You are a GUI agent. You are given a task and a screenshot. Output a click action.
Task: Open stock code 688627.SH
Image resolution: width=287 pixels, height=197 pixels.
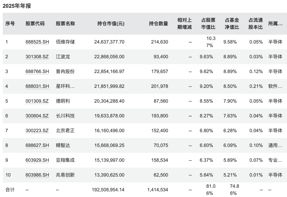[37, 145]
